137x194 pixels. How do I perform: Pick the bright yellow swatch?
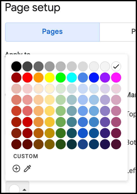tap(50, 78)
